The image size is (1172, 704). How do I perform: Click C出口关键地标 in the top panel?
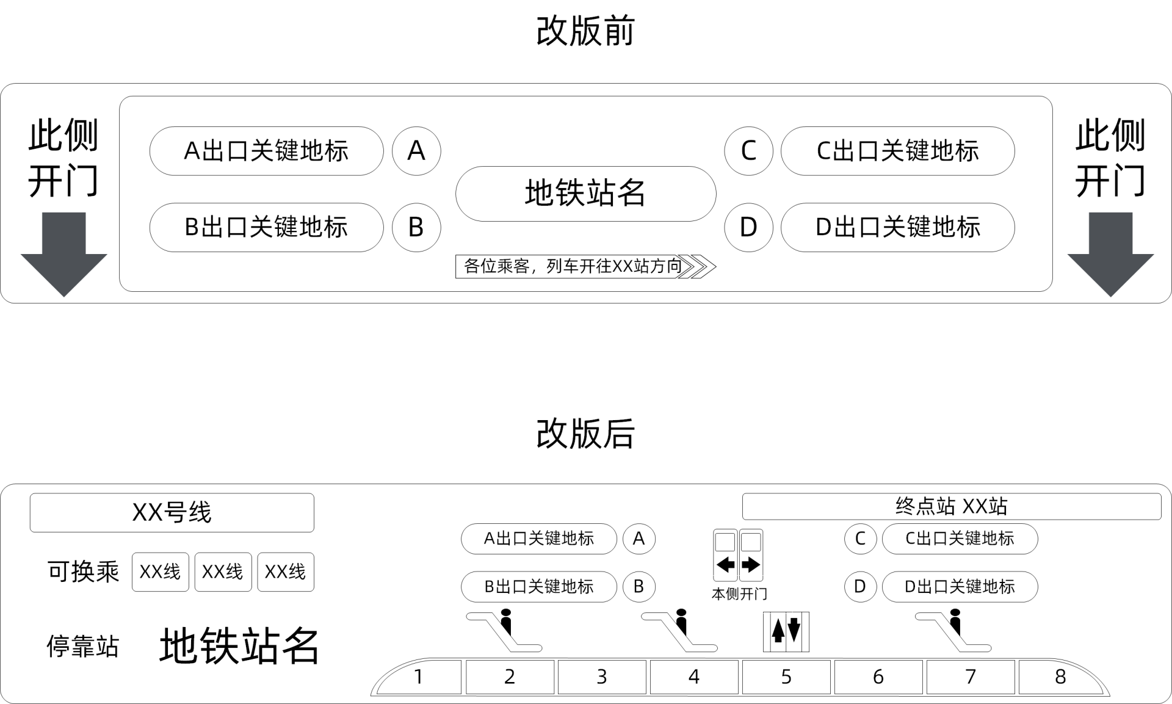point(897,151)
